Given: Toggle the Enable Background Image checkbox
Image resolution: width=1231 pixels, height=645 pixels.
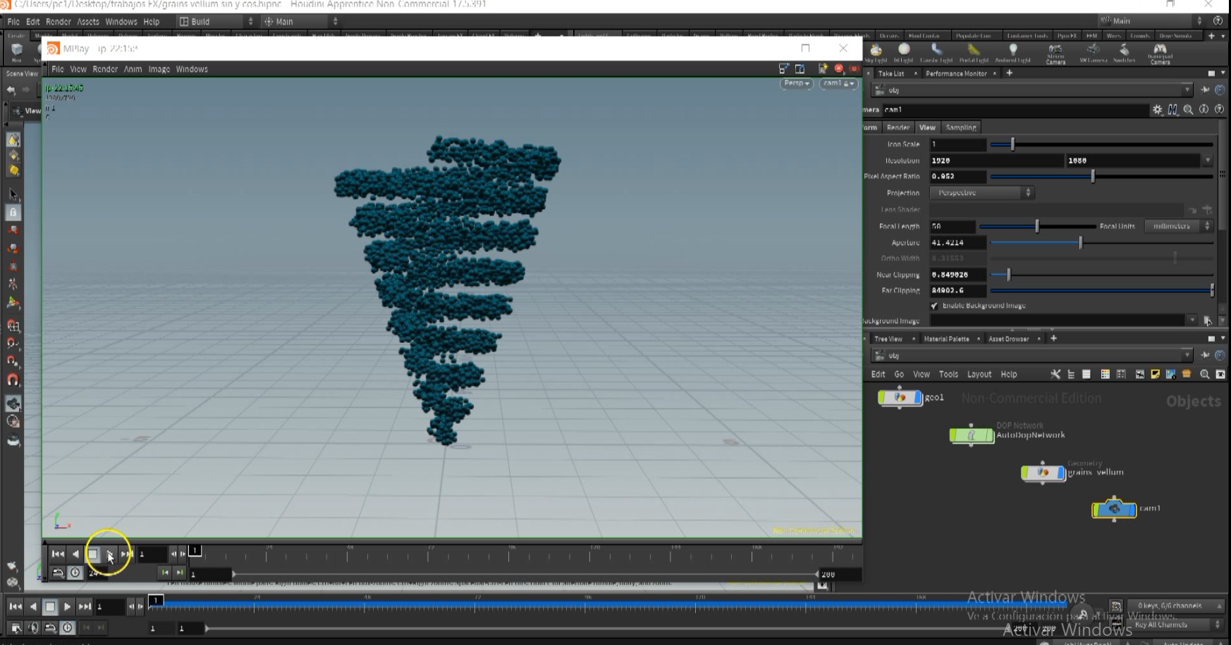Looking at the screenshot, I should point(934,306).
